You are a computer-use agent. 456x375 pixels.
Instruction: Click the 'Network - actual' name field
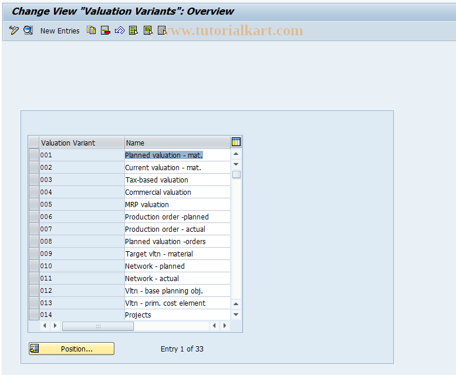click(177, 278)
